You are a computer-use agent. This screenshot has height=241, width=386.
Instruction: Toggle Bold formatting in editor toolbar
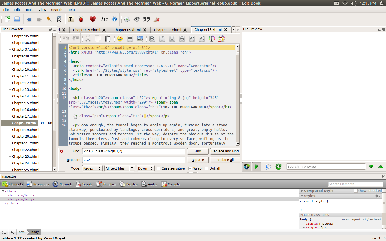[152, 39]
